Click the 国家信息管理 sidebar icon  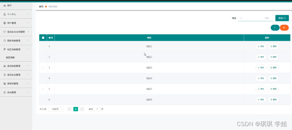tap(5, 41)
